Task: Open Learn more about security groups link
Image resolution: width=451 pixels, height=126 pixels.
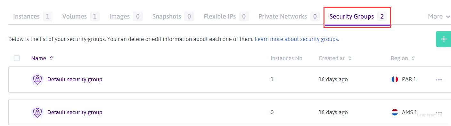Action: click(297, 39)
